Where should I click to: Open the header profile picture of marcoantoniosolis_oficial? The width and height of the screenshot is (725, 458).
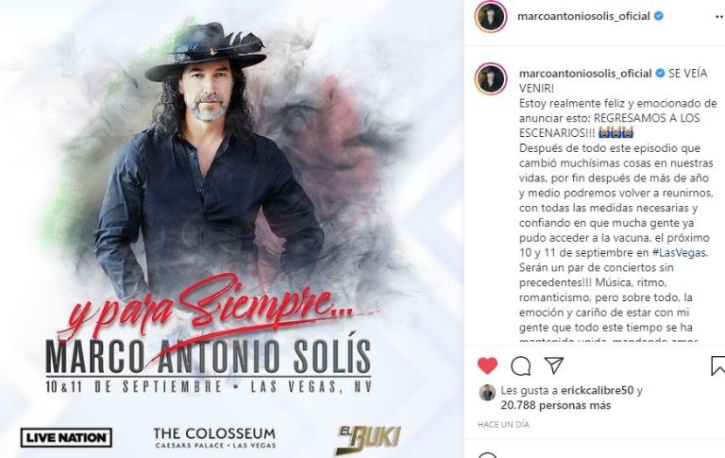point(491,17)
